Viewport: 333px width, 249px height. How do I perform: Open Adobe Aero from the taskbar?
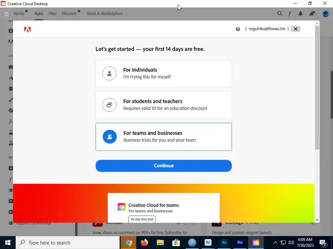click(208, 243)
